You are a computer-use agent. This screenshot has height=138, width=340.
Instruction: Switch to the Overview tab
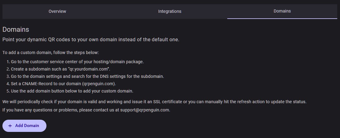[57, 11]
